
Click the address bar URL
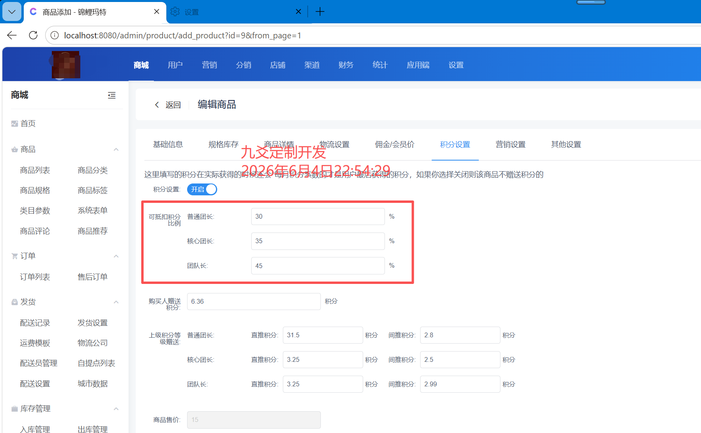pyautogui.click(x=182, y=36)
